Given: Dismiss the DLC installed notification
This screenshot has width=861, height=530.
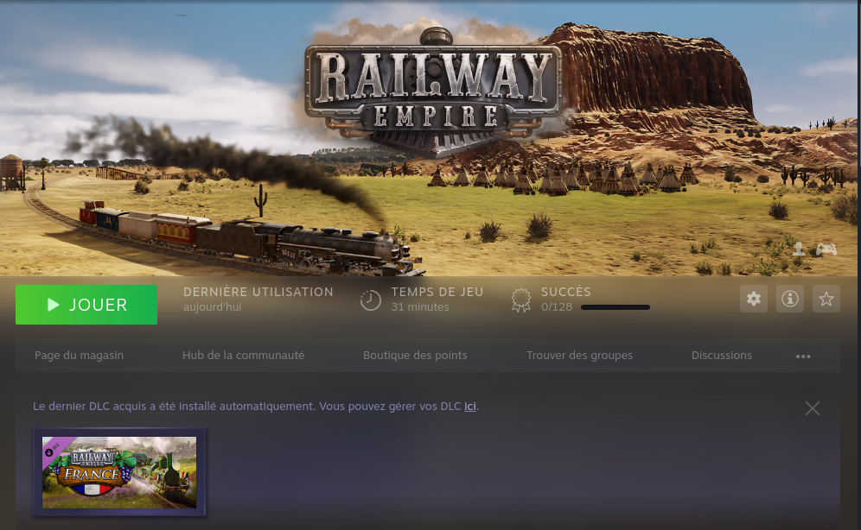Looking at the screenshot, I should pyautogui.click(x=812, y=408).
